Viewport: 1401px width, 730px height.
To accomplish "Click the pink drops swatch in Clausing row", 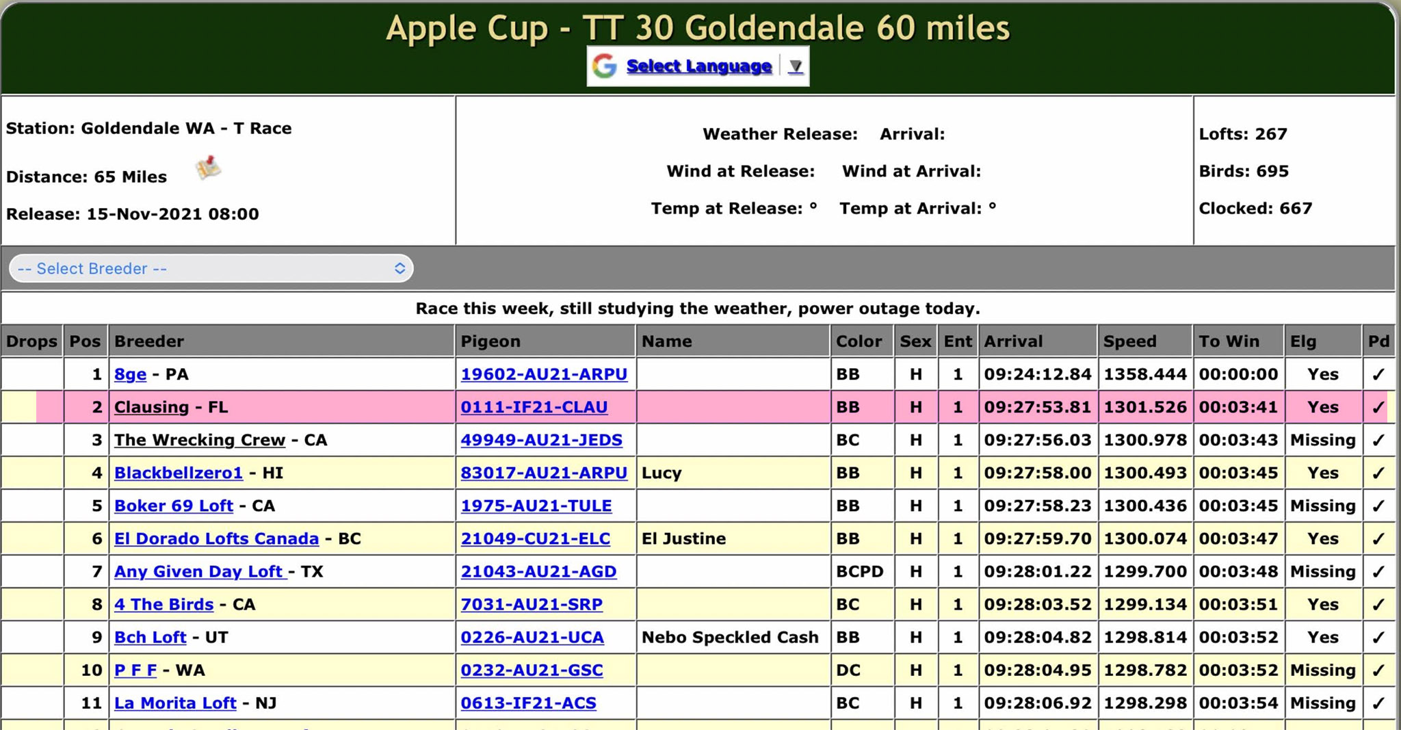I will pos(49,408).
